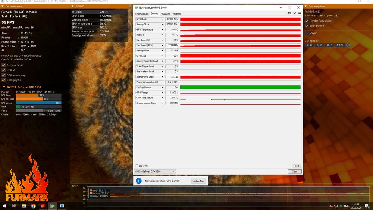Screen dimensions: 373x210
Task: Click the ENG language indicator
Action: coord(346,206)
